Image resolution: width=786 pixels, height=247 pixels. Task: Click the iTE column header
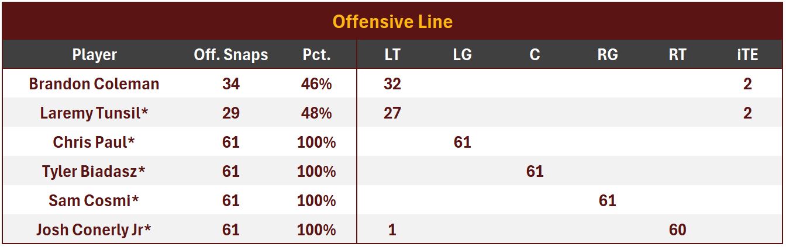coord(747,55)
